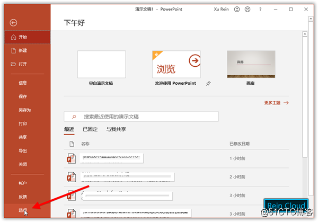The width and height of the screenshot is (318, 222).
Task: Pin the 欢迎使用 PowerPoint template
Action: pyautogui.click(x=208, y=83)
